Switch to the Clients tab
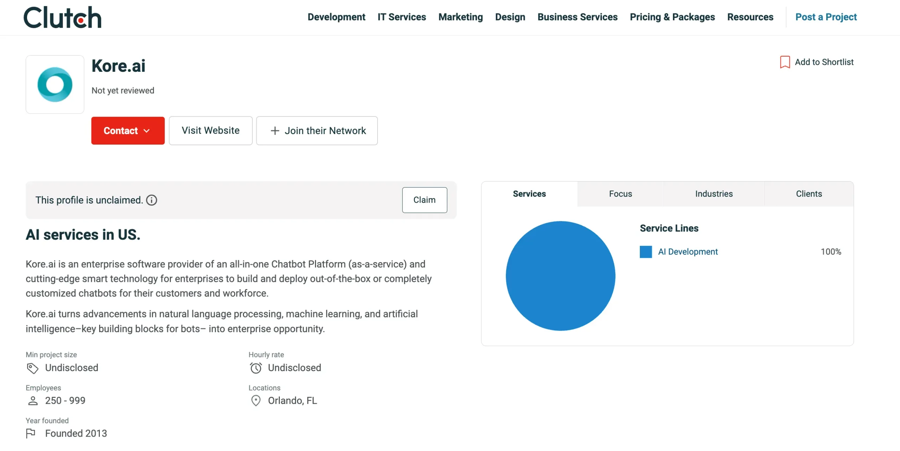 [809, 193]
